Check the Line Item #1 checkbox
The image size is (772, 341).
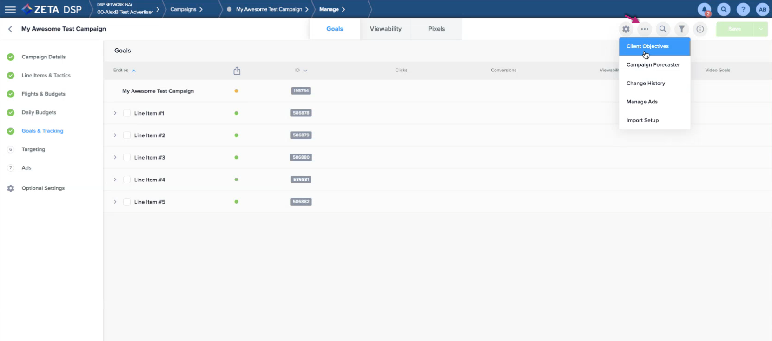click(x=127, y=113)
